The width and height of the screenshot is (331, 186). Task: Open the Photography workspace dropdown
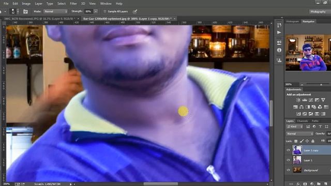[x=320, y=11]
